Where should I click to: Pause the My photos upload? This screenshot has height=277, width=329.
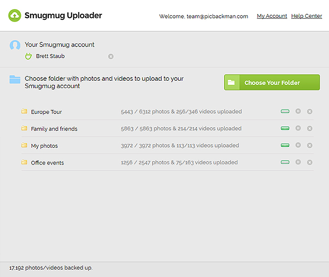tap(298, 145)
